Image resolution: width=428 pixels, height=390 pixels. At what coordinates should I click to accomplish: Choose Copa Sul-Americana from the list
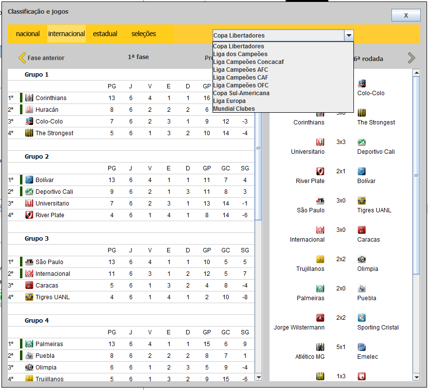coord(283,93)
